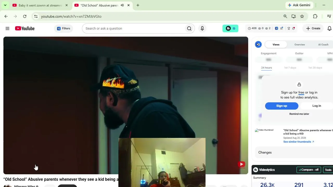The image size is (333, 187).
Task: Click the Engagement label
Action: 269,54
